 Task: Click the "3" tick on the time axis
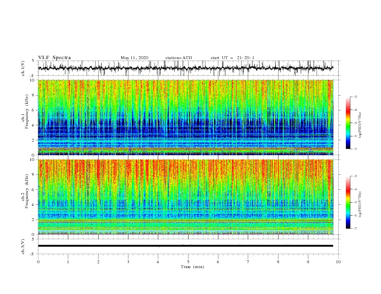[x=128, y=262]
